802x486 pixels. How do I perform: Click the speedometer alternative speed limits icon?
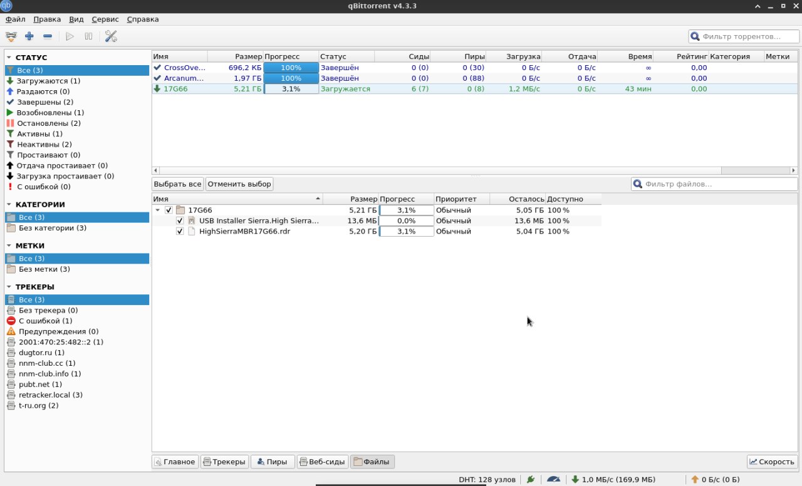pyautogui.click(x=553, y=479)
